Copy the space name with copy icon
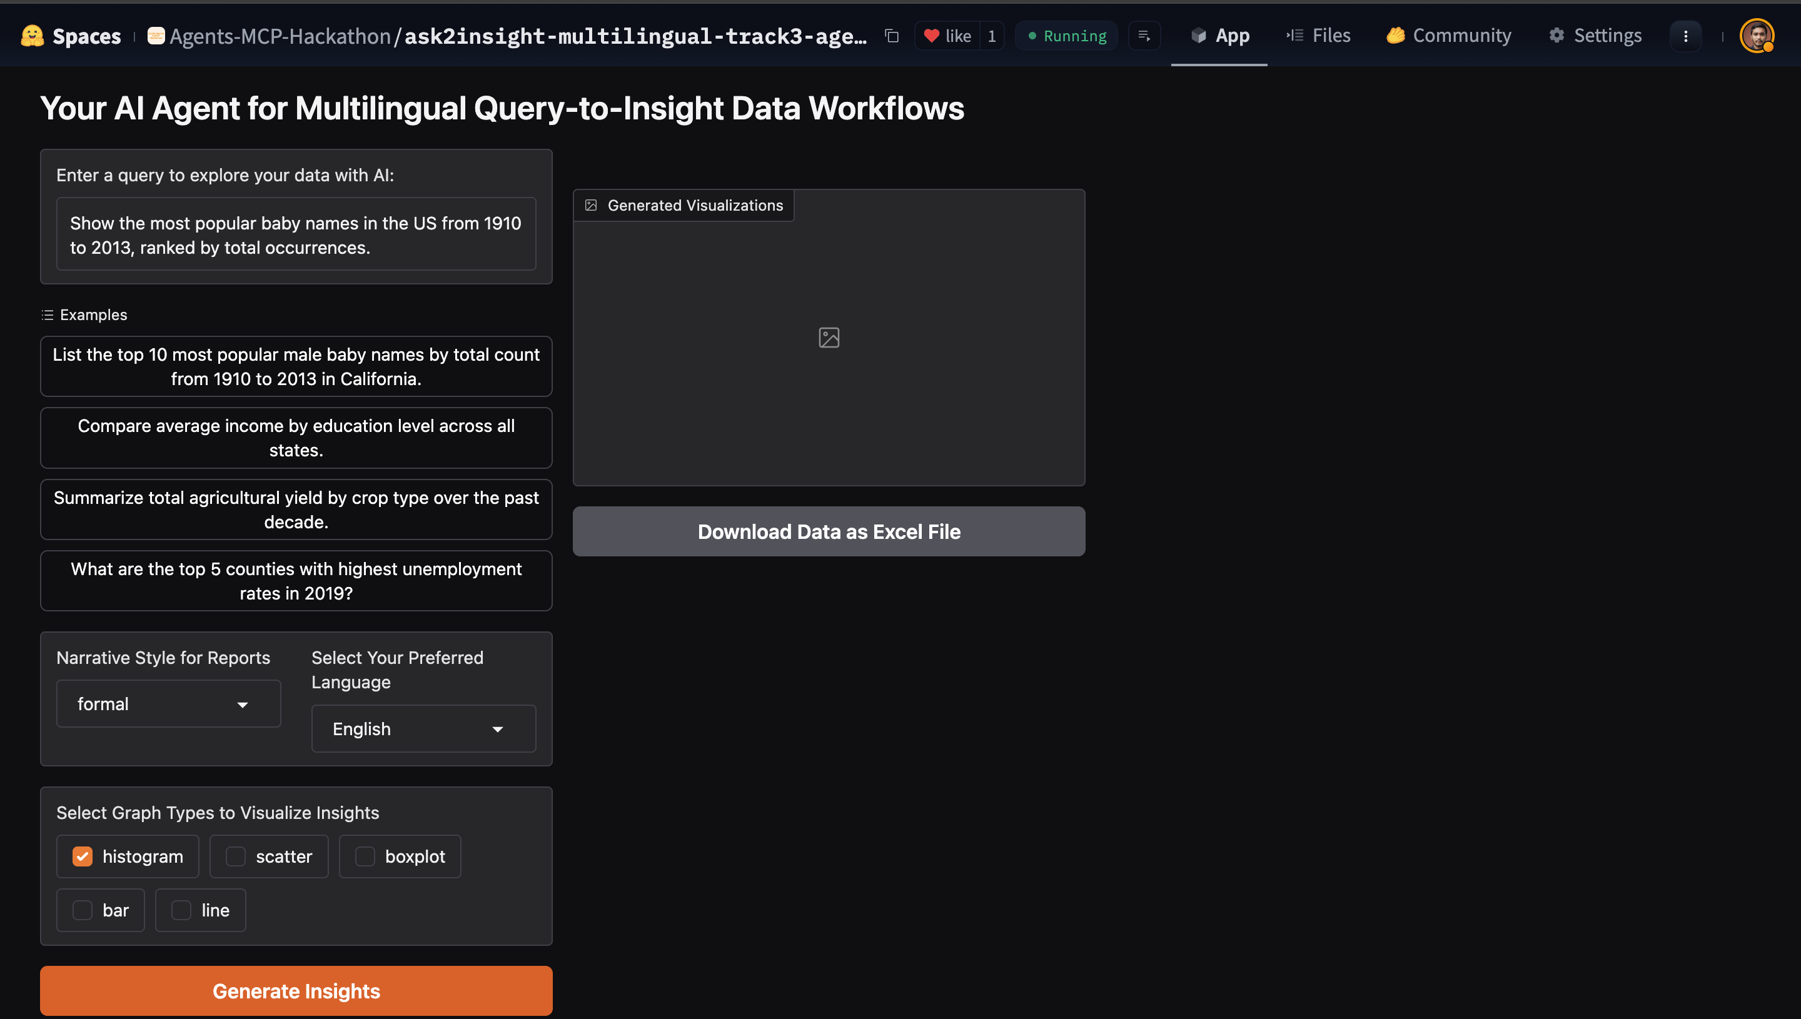 coord(892,36)
